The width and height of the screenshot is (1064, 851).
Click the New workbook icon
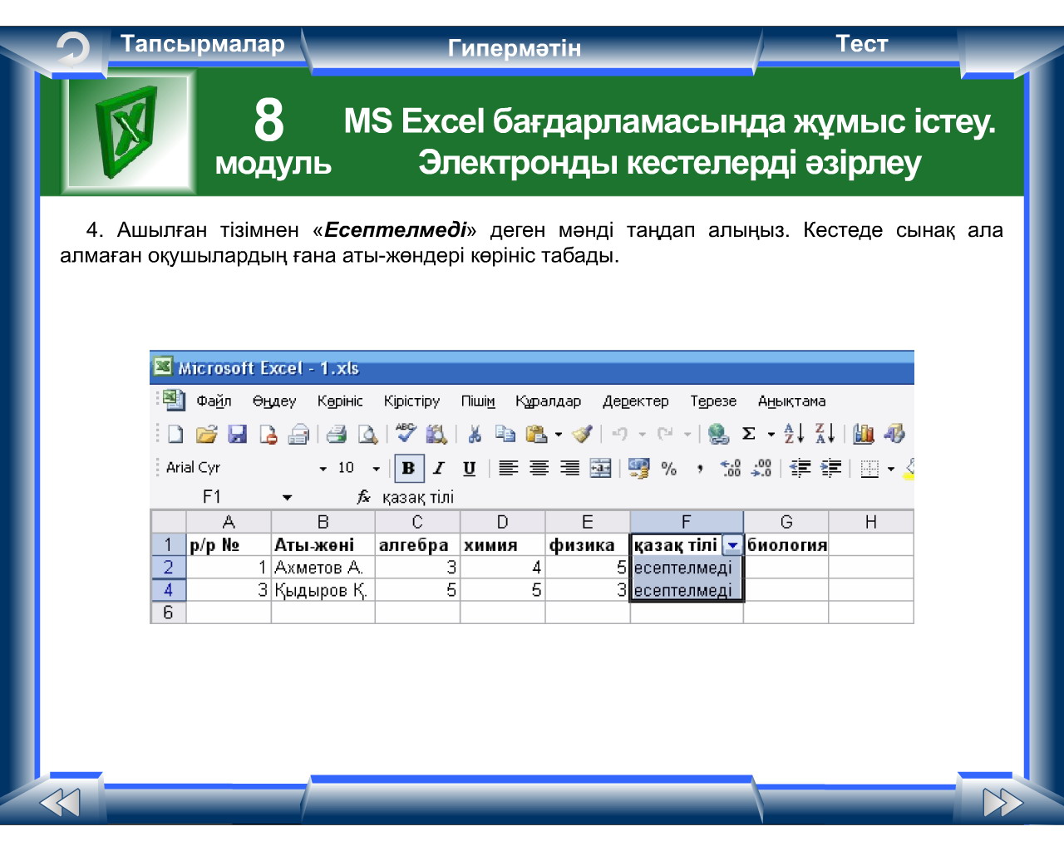[175, 434]
